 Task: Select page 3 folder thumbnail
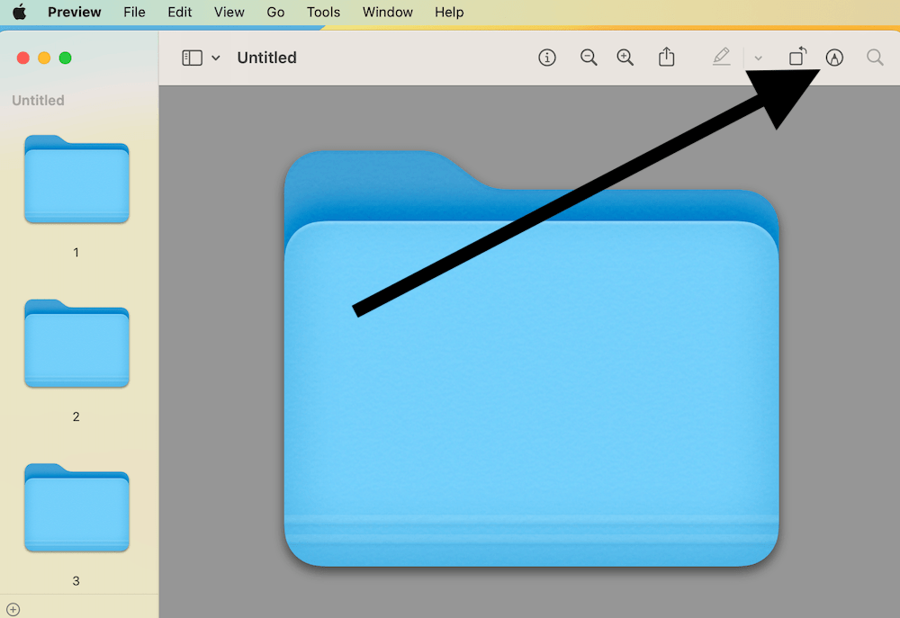tap(76, 507)
